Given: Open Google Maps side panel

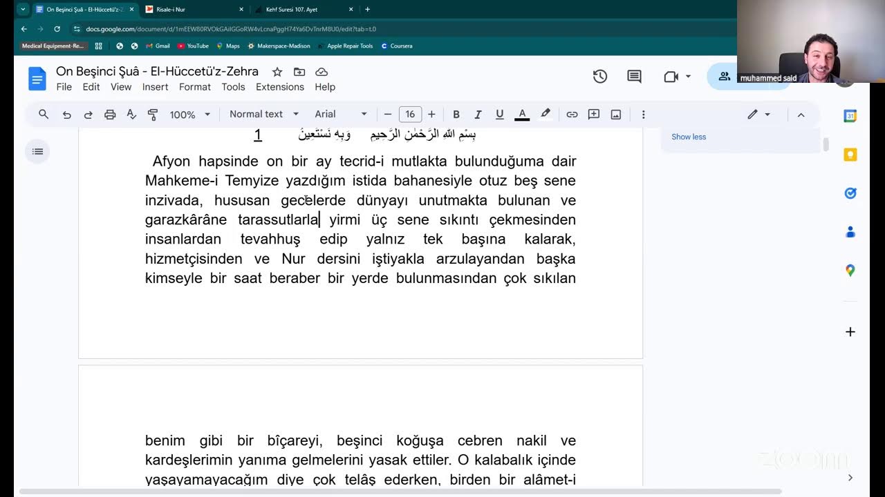Looking at the screenshot, I should pos(850,271).
